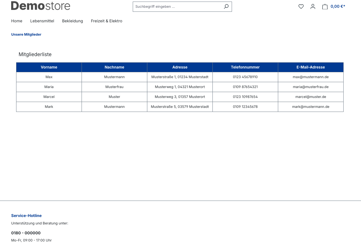Click the Demostore logo
Image resolution: width=361 pixels, height=248 pixels.
41,6
